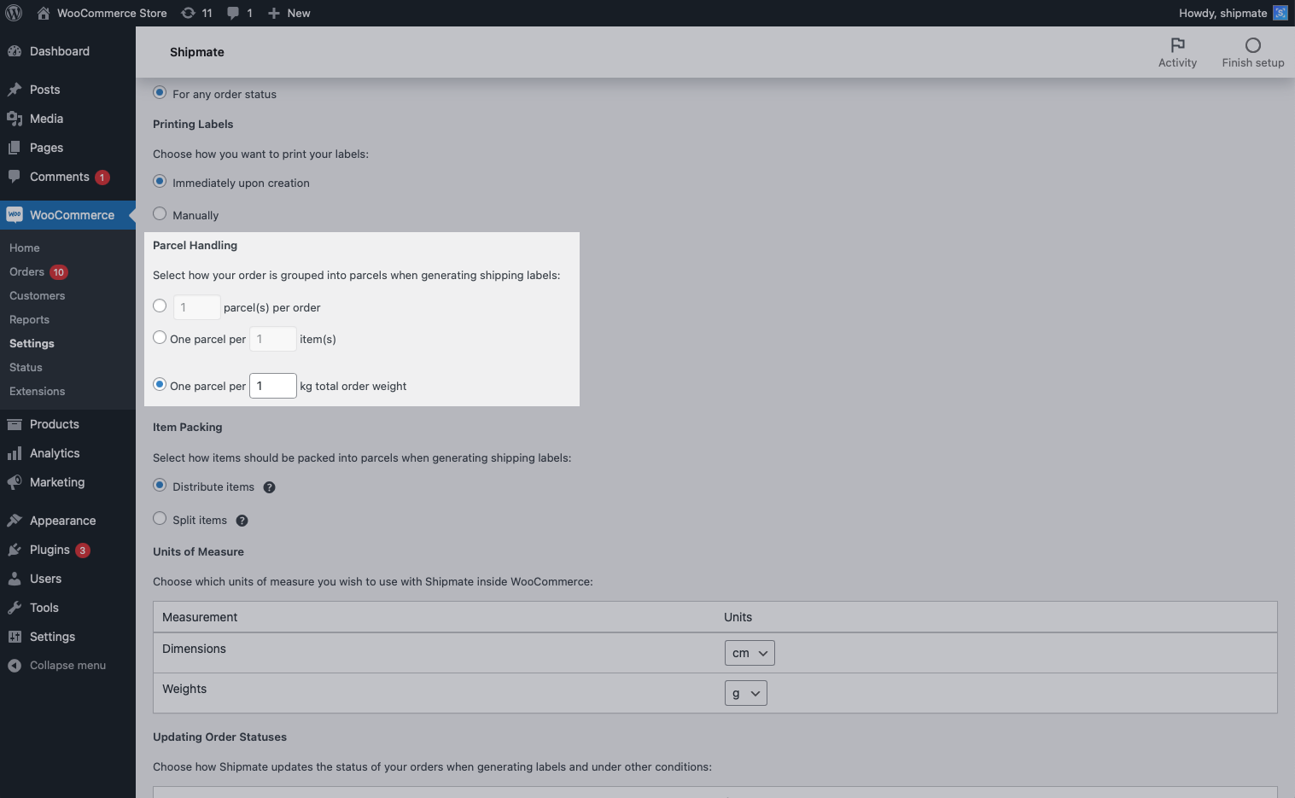Click the Pages icon in the sidebar

pyautogui.click(x=15, y=148)
